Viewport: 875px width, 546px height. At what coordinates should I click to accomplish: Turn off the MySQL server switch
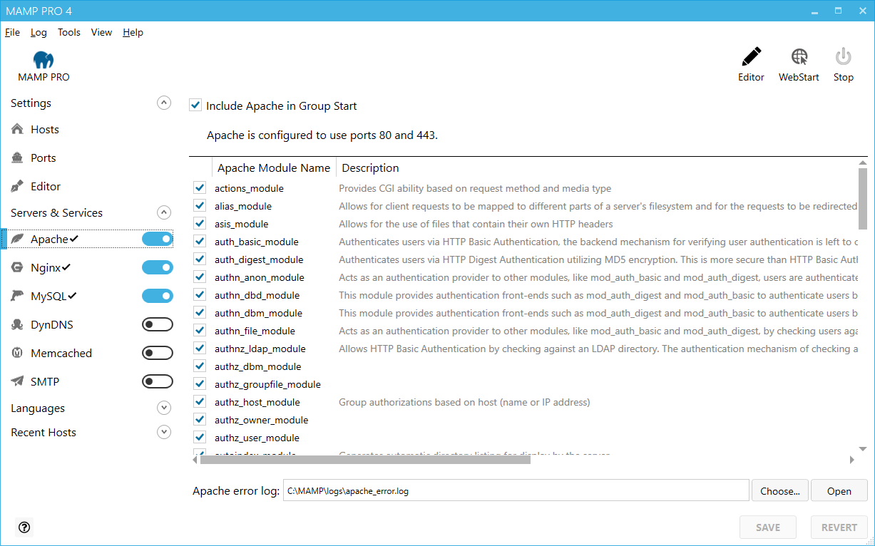[x=158, y=296]
